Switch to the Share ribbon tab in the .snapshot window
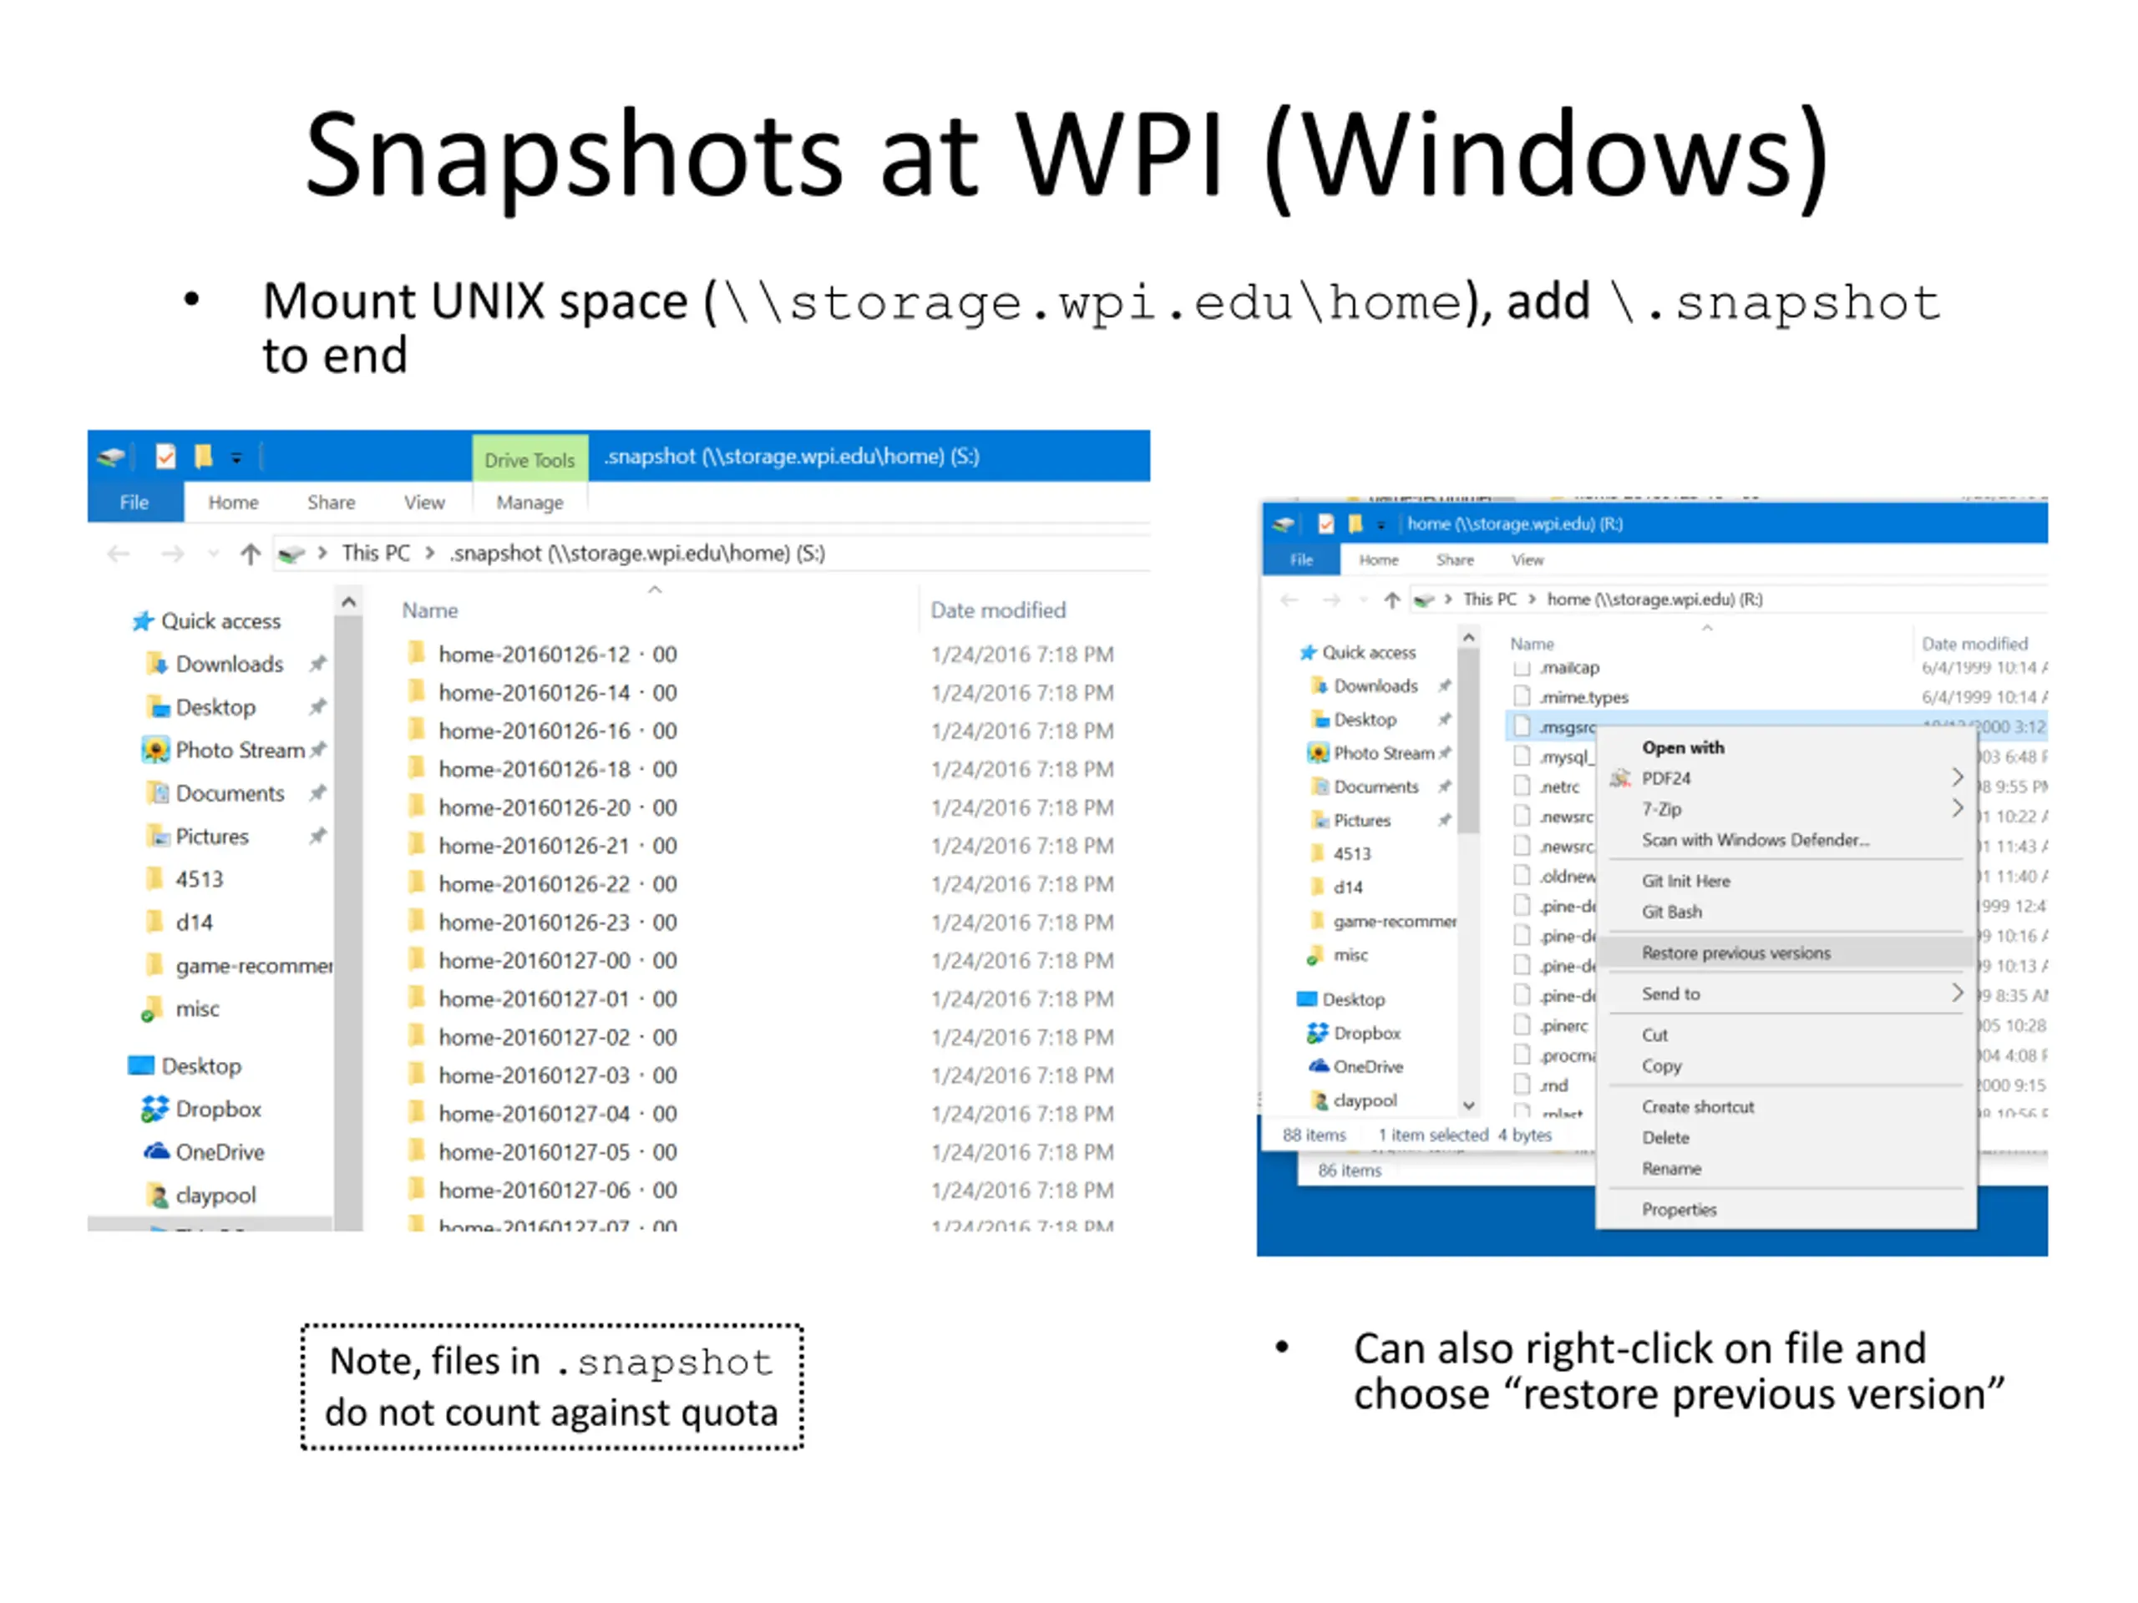 tap(331, 503)
